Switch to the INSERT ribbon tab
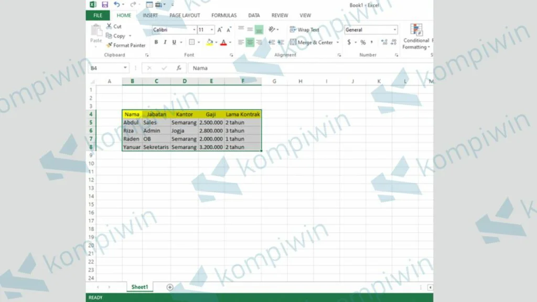This screenshot has height=302, width=537. pos(150,16)
